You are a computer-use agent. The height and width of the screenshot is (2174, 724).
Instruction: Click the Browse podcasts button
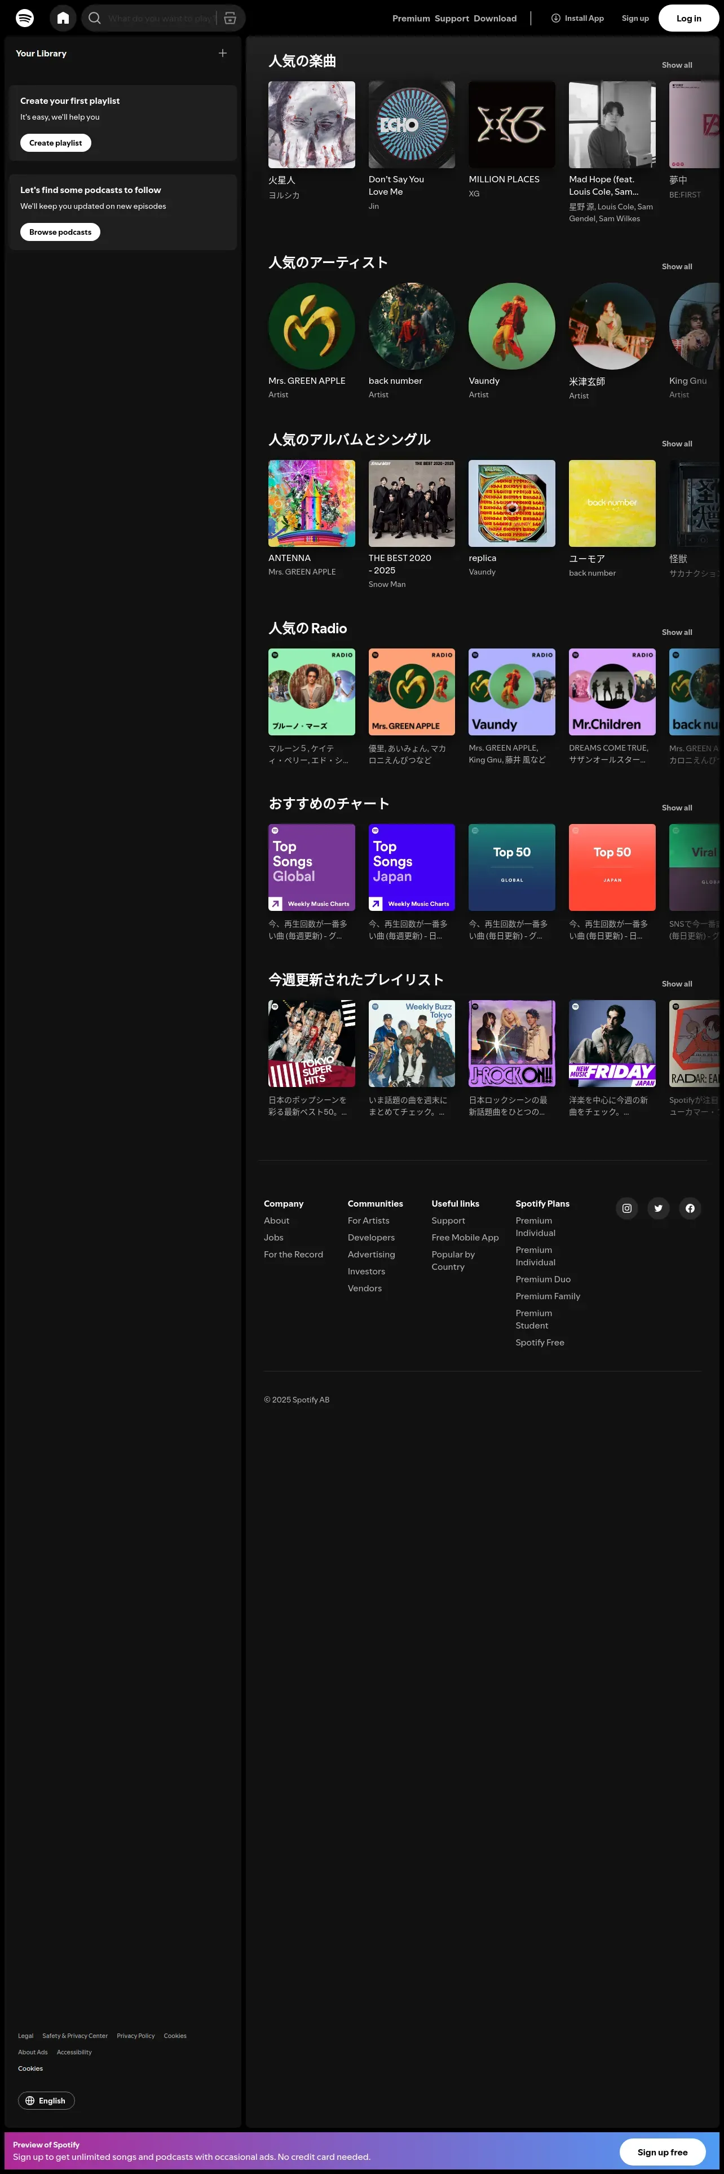point(60,232)
